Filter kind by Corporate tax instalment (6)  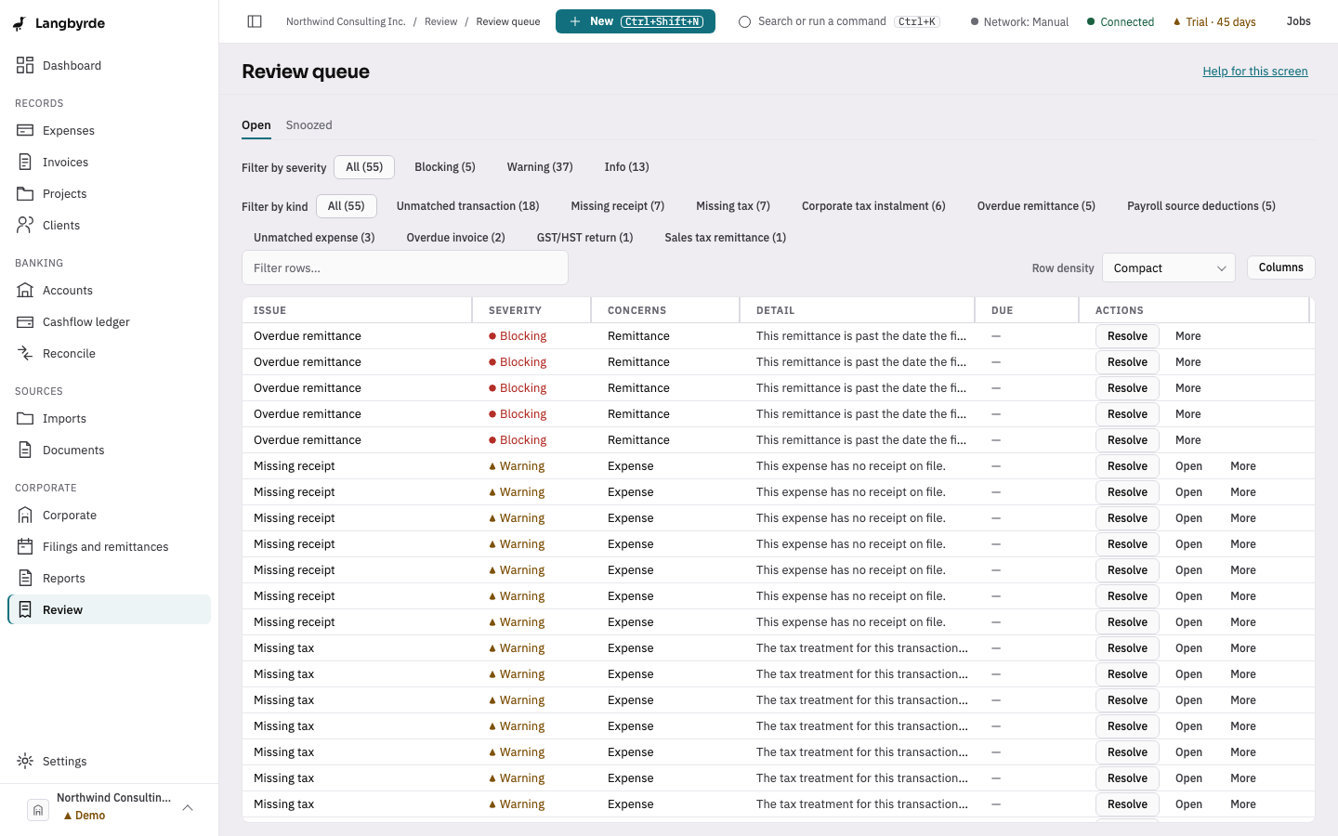click(x=873, y=206)
